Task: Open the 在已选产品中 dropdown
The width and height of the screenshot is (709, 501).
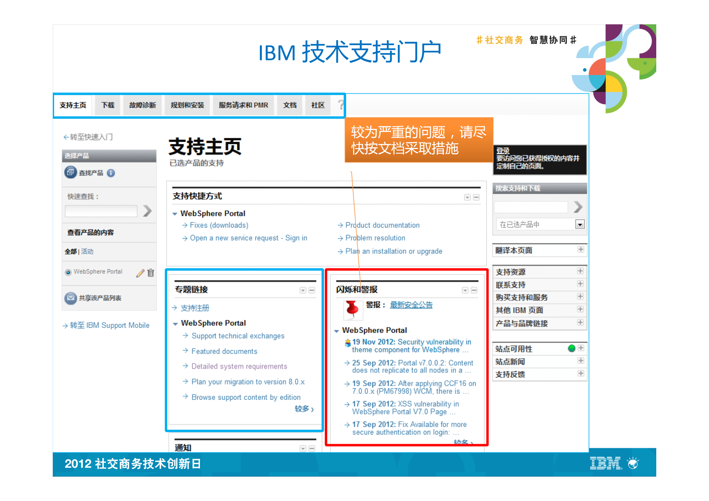Action: coord(580,224)
